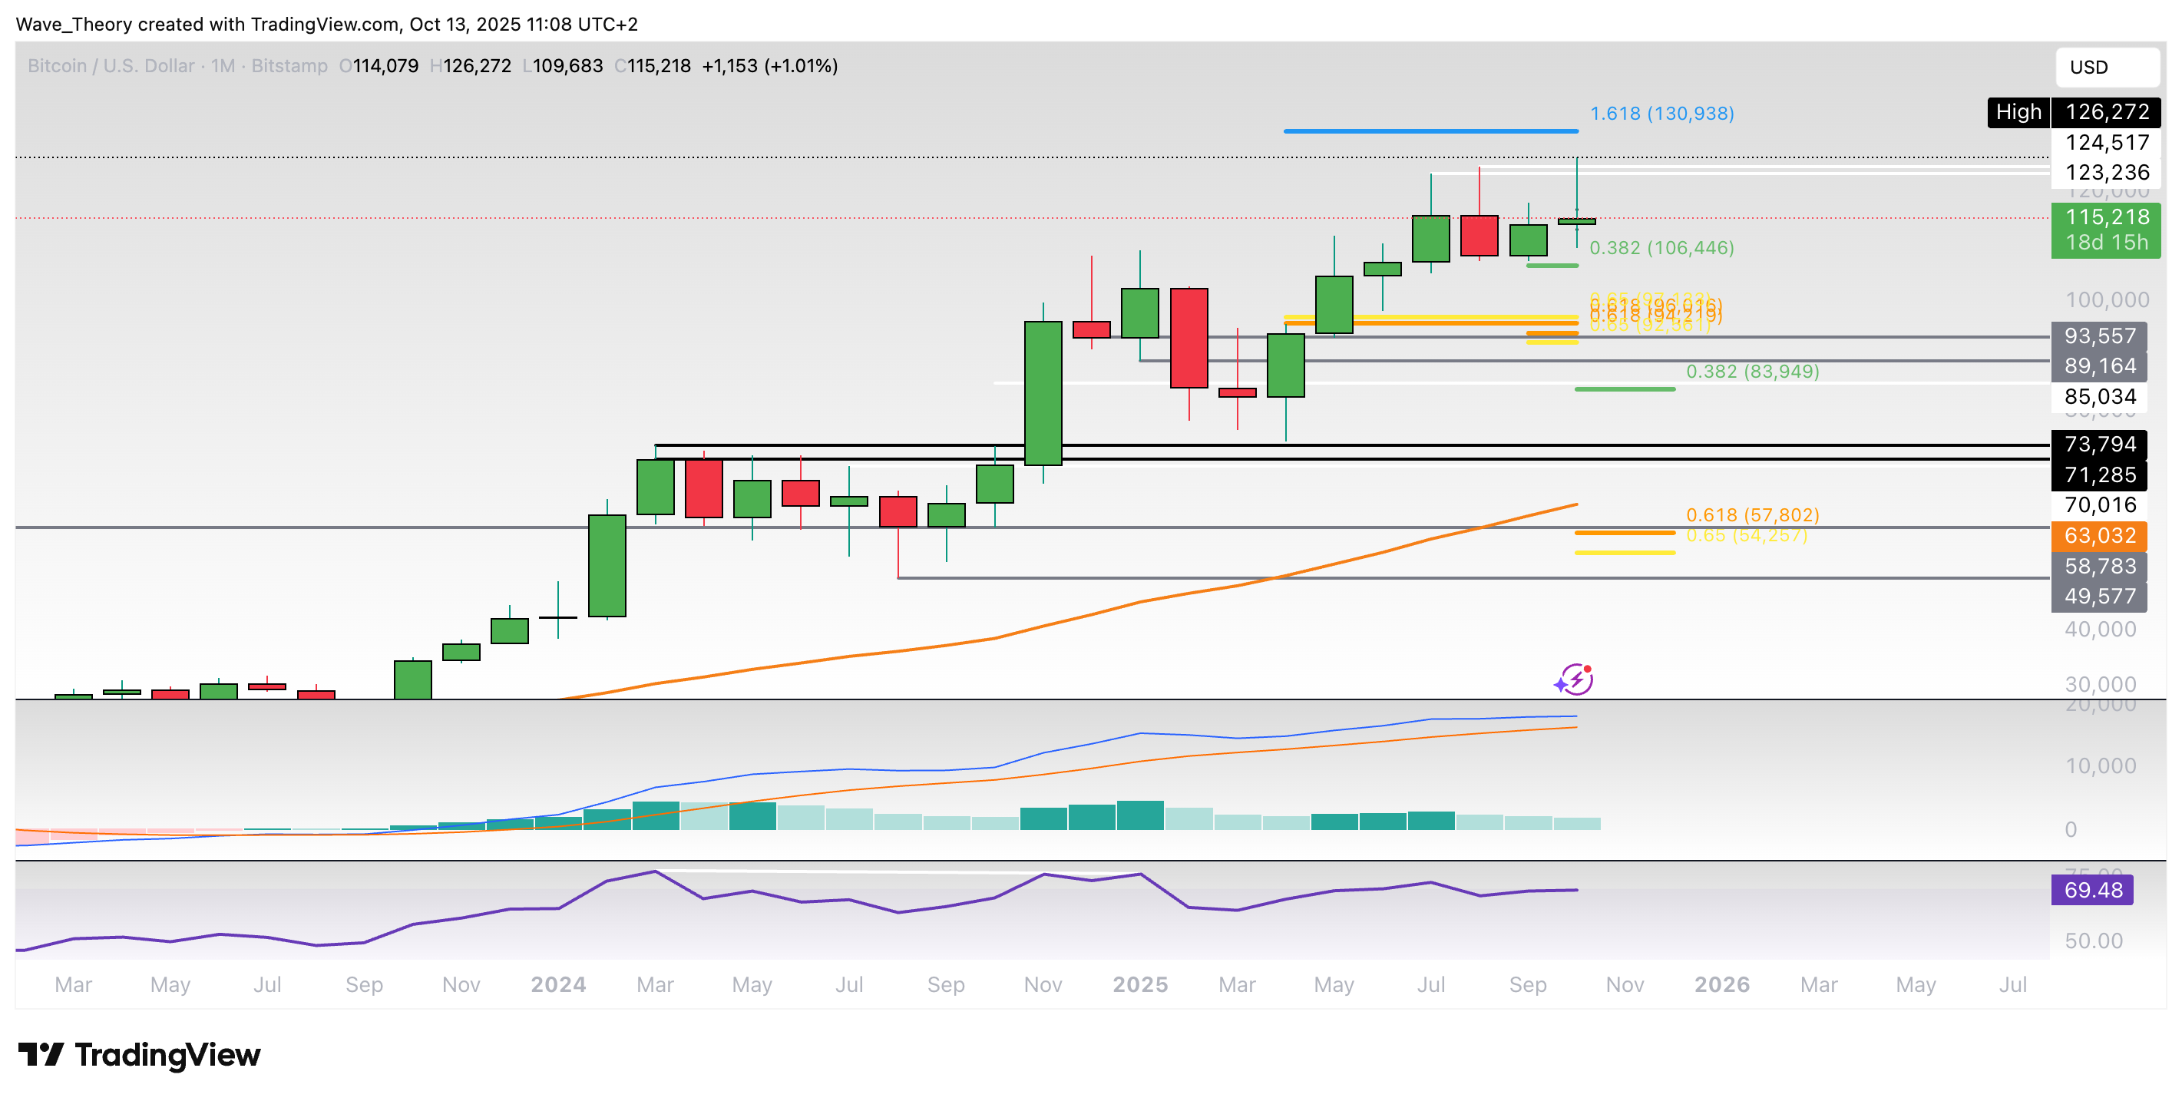Open the USD currency selector
The image size is (2182, 1101).
point(2107,67)
